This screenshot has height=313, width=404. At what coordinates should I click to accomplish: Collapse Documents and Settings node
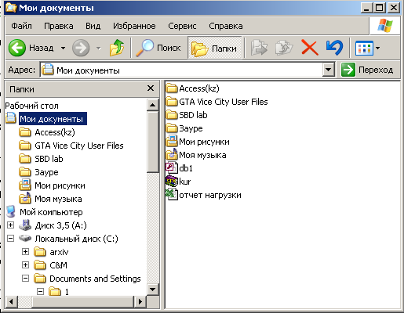click(25, 279)
